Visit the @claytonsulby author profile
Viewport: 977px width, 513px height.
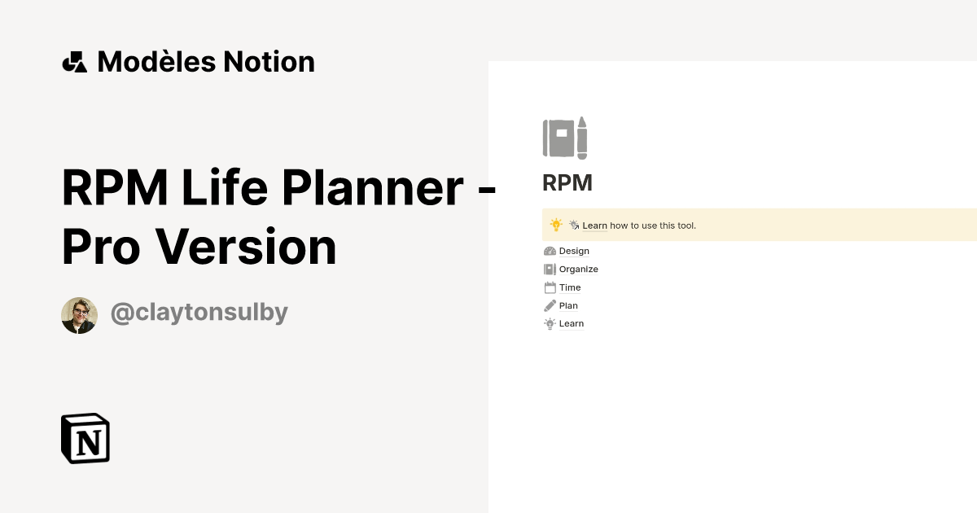199,312
